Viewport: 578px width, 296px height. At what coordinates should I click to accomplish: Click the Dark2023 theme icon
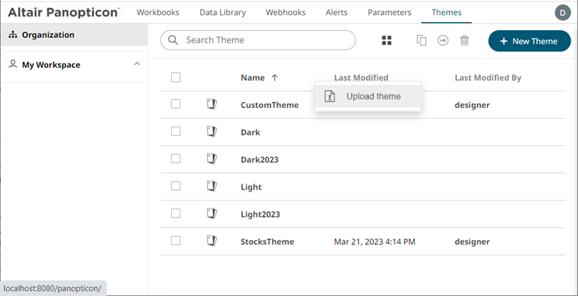tap(211, 159)
